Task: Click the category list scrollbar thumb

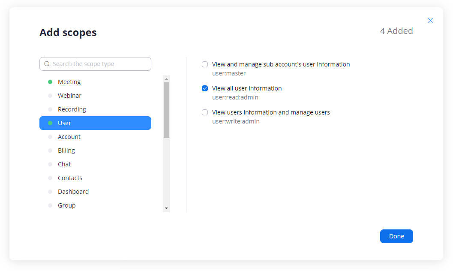Action: pos(166,110)
